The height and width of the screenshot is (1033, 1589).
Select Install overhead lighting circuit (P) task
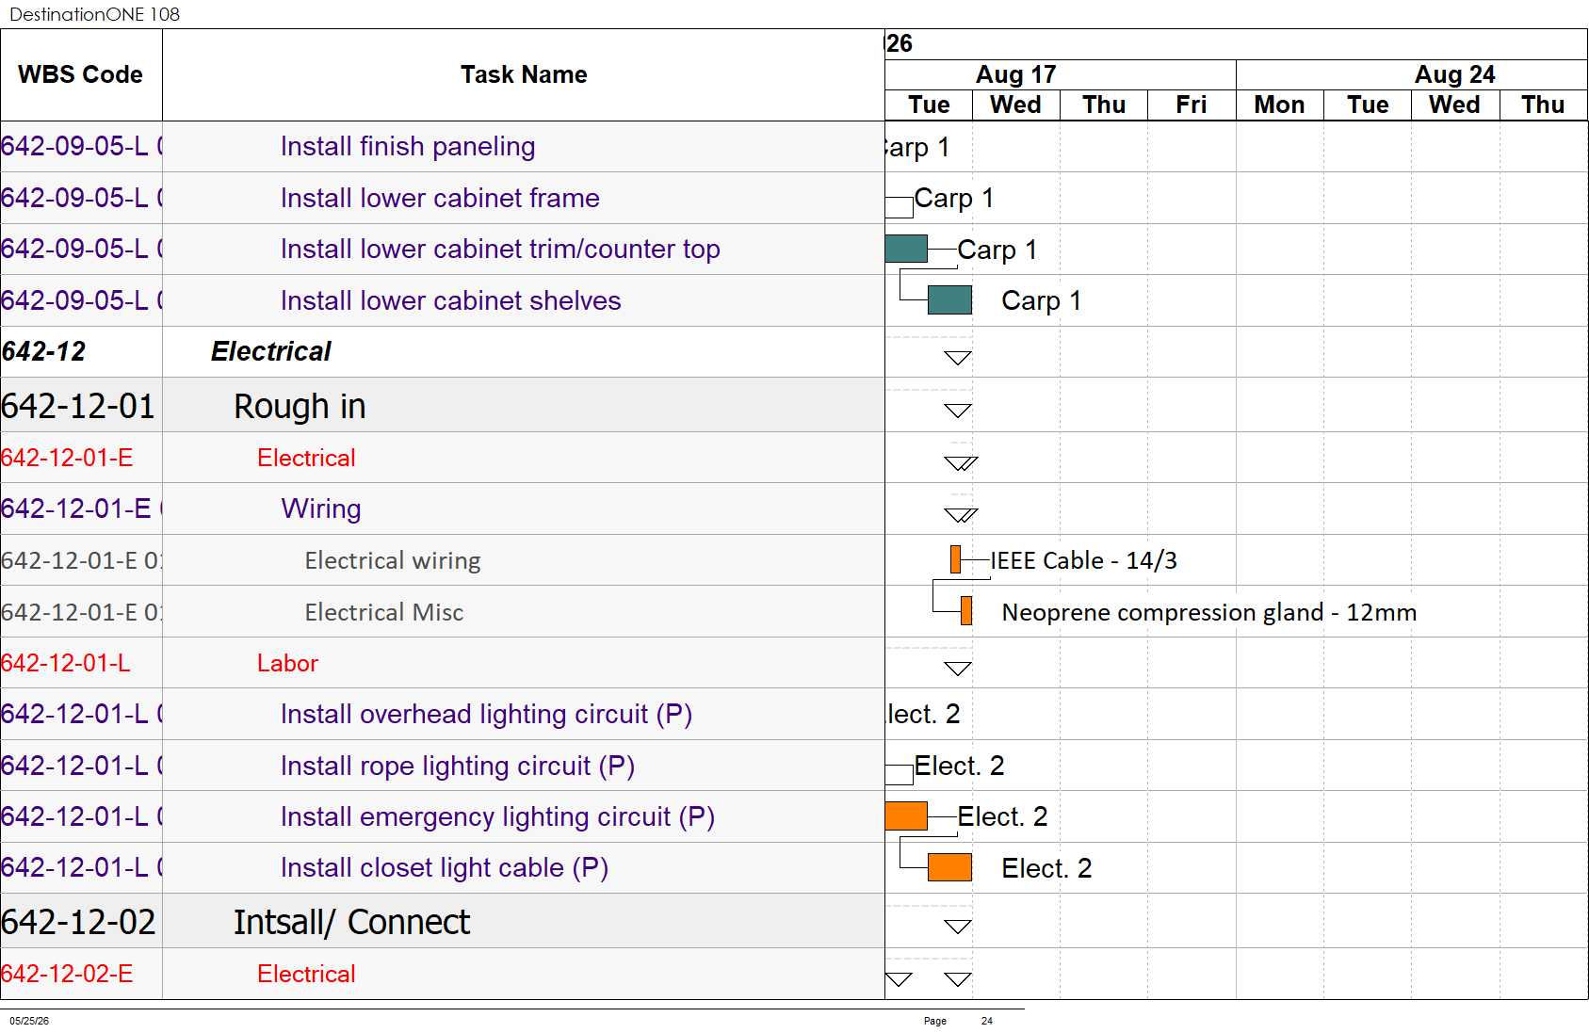click(x=486, y=714)
